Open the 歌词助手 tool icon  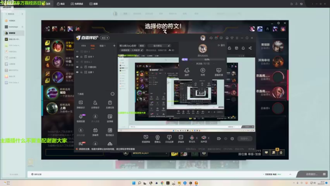pos(110,132)
